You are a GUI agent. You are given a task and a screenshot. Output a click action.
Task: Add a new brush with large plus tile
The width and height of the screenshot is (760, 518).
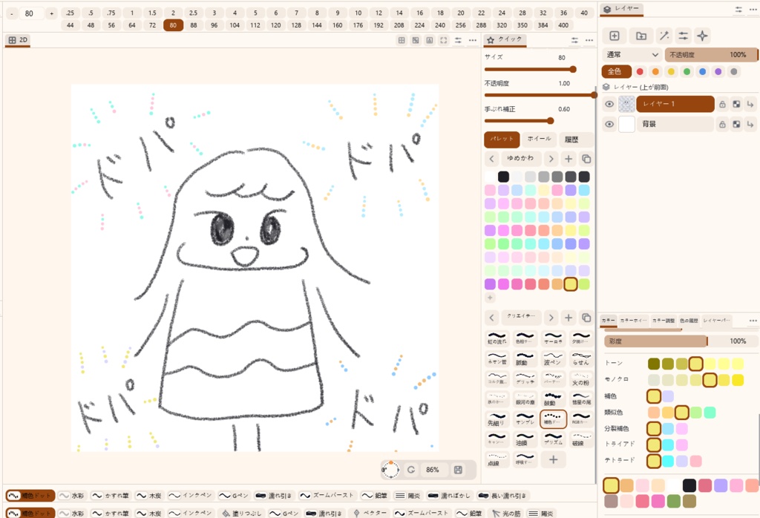[x=553, y=460]
